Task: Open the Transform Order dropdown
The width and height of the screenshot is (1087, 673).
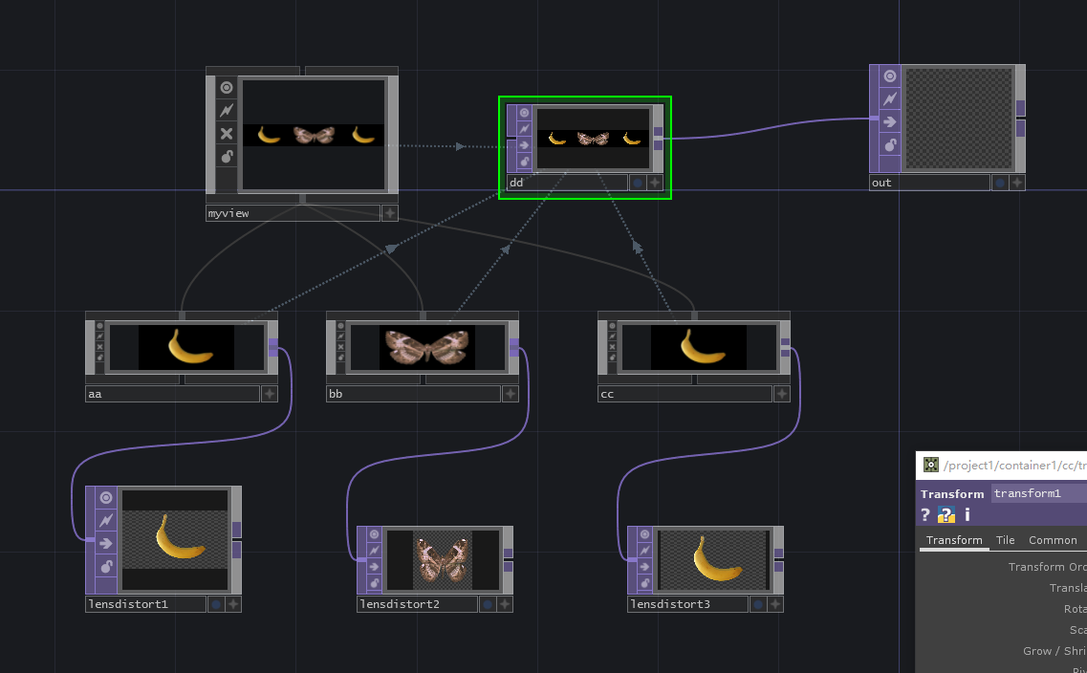Action: [1080, 566]
